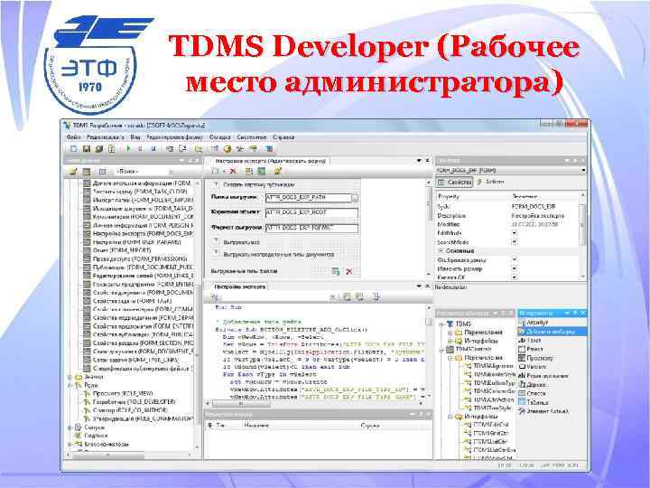
Task: Click the Pause debugging toolbar icon
Action: pyautogui.click(x=141, y=148)
